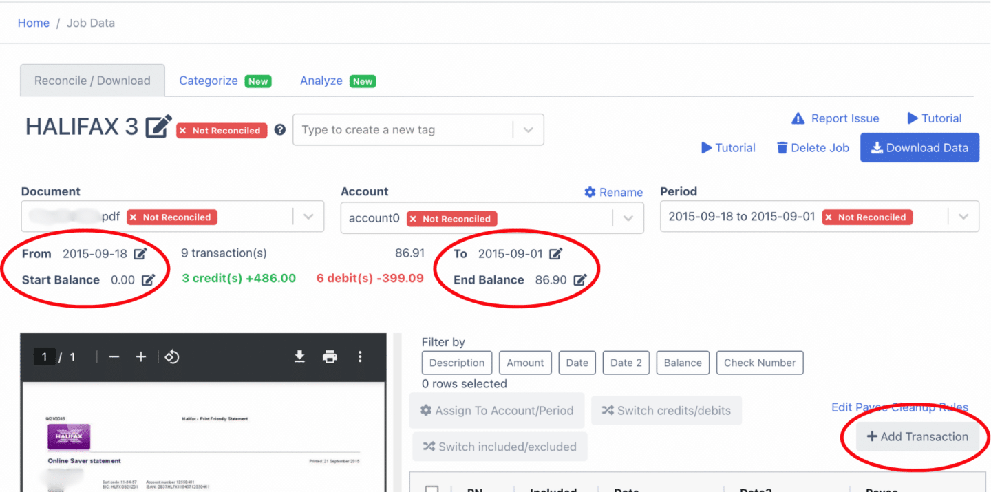
Task: Expand the Document dropdown
Action: (308, 217)
